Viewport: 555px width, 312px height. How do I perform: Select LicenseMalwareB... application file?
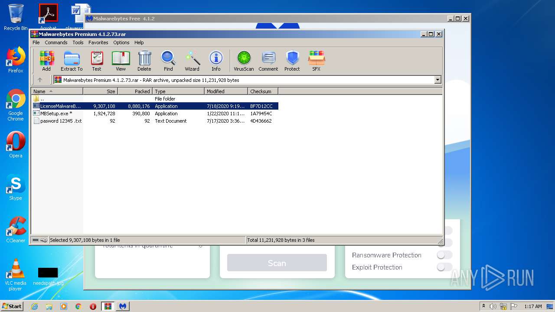[155, 106]
